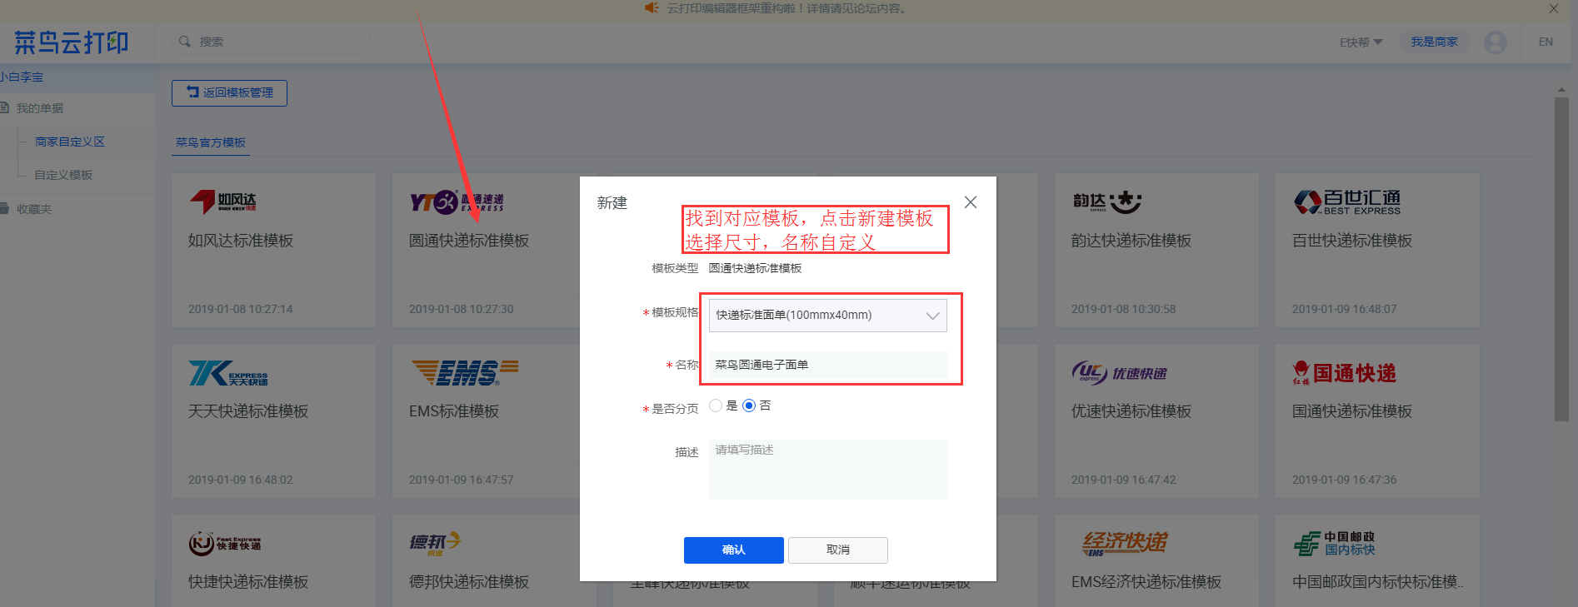Click the 韵达快递标准模板 card title
Screen dimensions: 1578x607
tap(1131, 241)
